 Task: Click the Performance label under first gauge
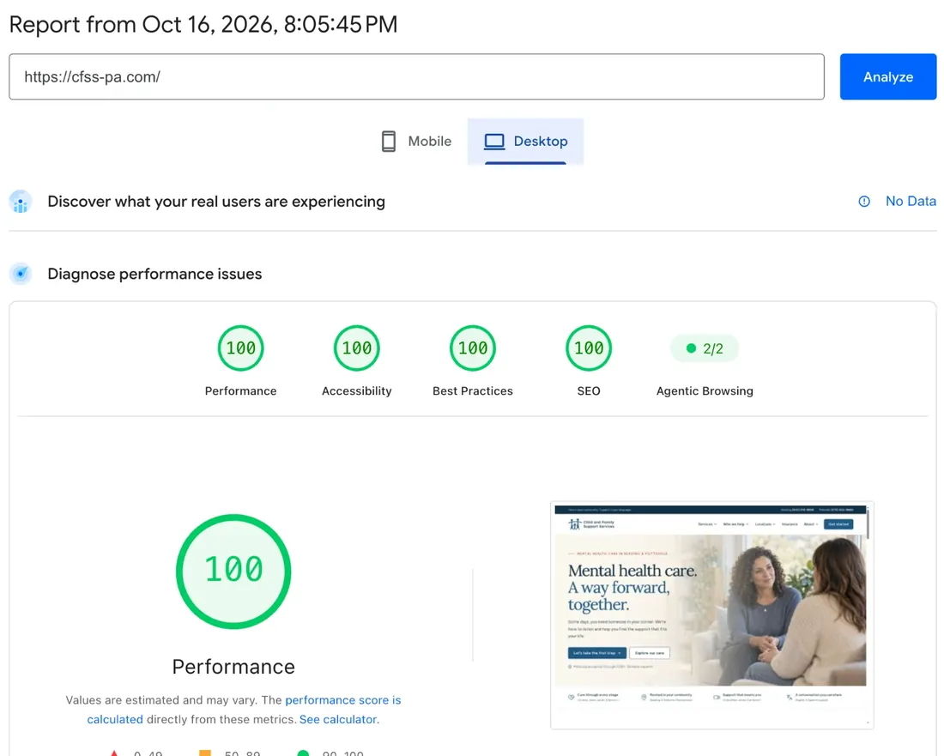click(x=241, y=390)
